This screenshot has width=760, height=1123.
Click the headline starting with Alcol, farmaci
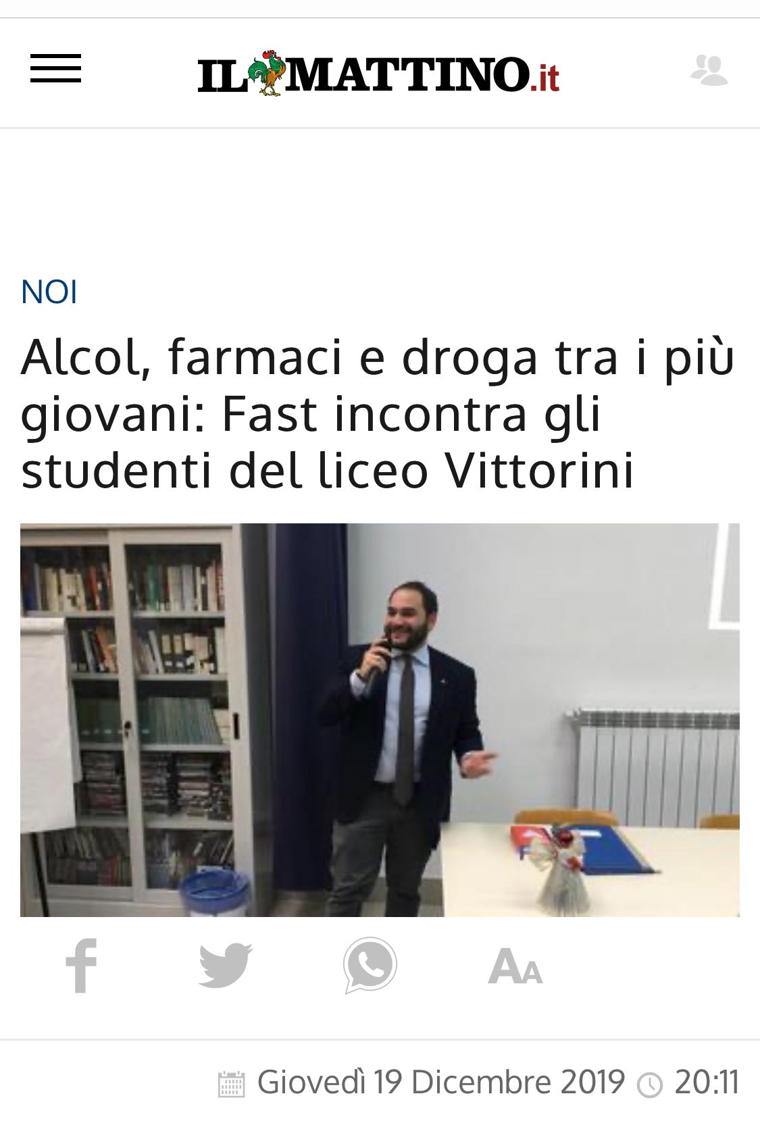coord(377,413)
